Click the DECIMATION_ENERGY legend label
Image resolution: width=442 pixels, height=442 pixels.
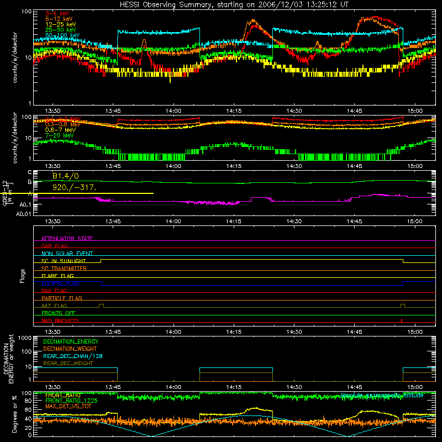71,341
